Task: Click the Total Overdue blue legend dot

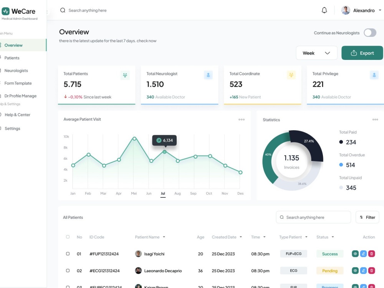Action: pos(341,165)
